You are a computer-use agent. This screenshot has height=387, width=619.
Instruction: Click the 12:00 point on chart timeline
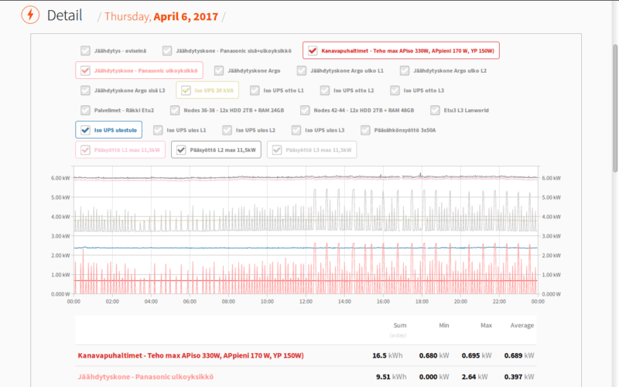tap(306, 302)
